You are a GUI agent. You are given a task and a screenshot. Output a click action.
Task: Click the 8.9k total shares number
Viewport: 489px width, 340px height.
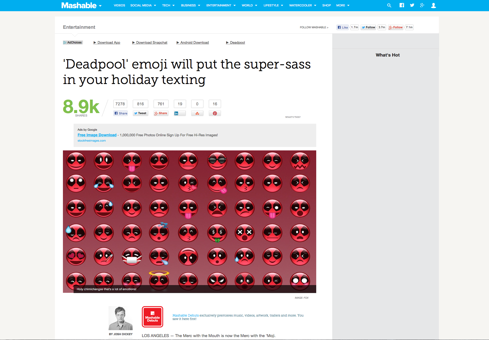81,106
